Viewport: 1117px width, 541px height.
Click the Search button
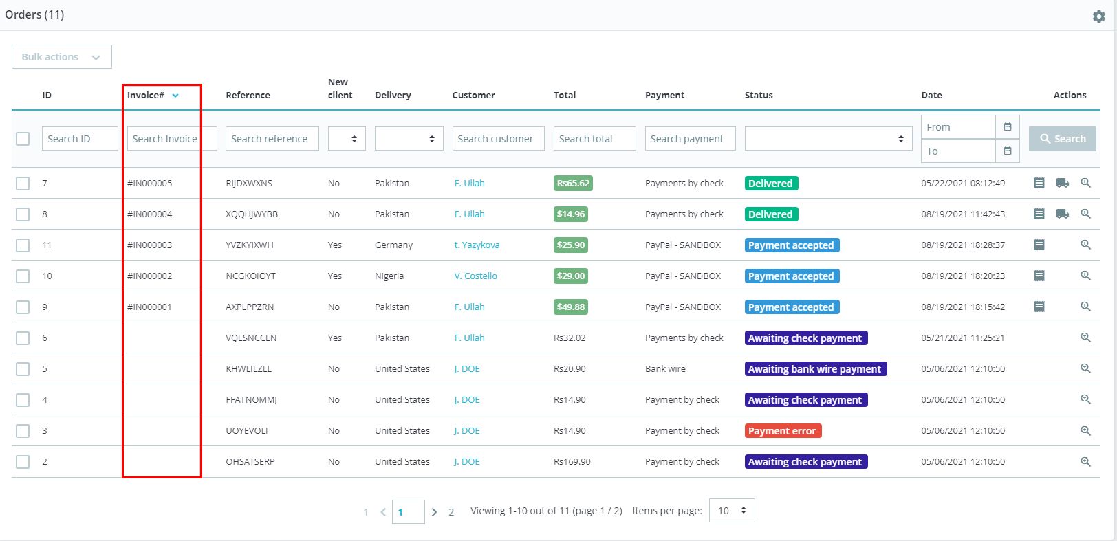tap(1062, 139)
